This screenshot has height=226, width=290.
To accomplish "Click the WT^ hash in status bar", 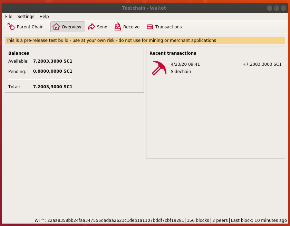I will point(109,220).
